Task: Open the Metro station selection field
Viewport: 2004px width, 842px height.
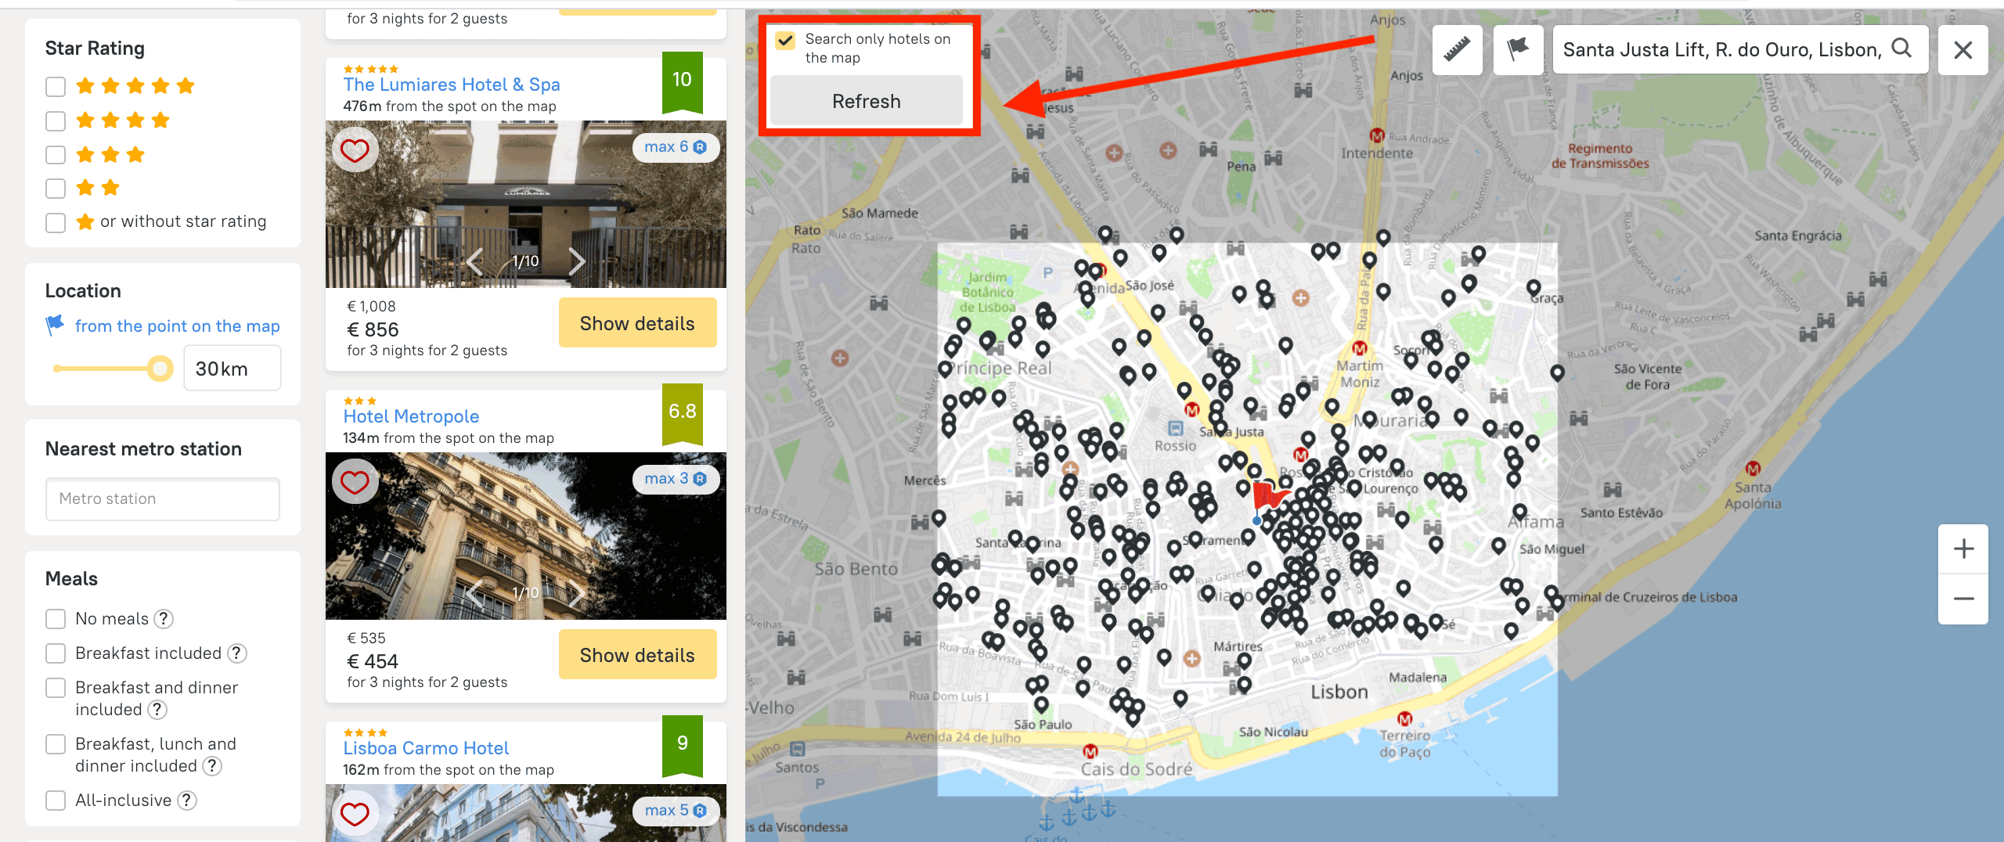Action: point(163,499)
